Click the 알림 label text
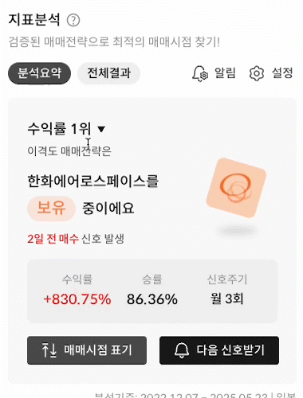The width and height of the screenshot is (303, 398). (225, 73)
